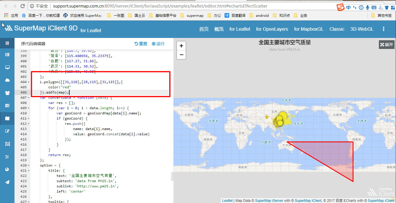Activate Sogou voice input microphone
396x203 pixels.
[x=368, y=8]
